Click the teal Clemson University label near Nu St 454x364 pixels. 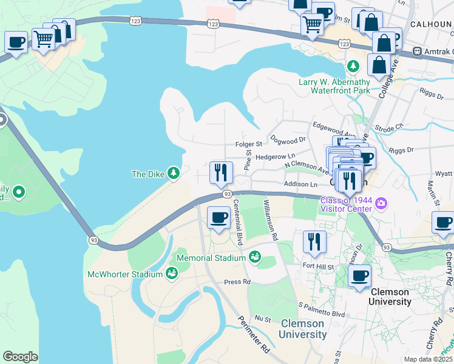[303, 329]
